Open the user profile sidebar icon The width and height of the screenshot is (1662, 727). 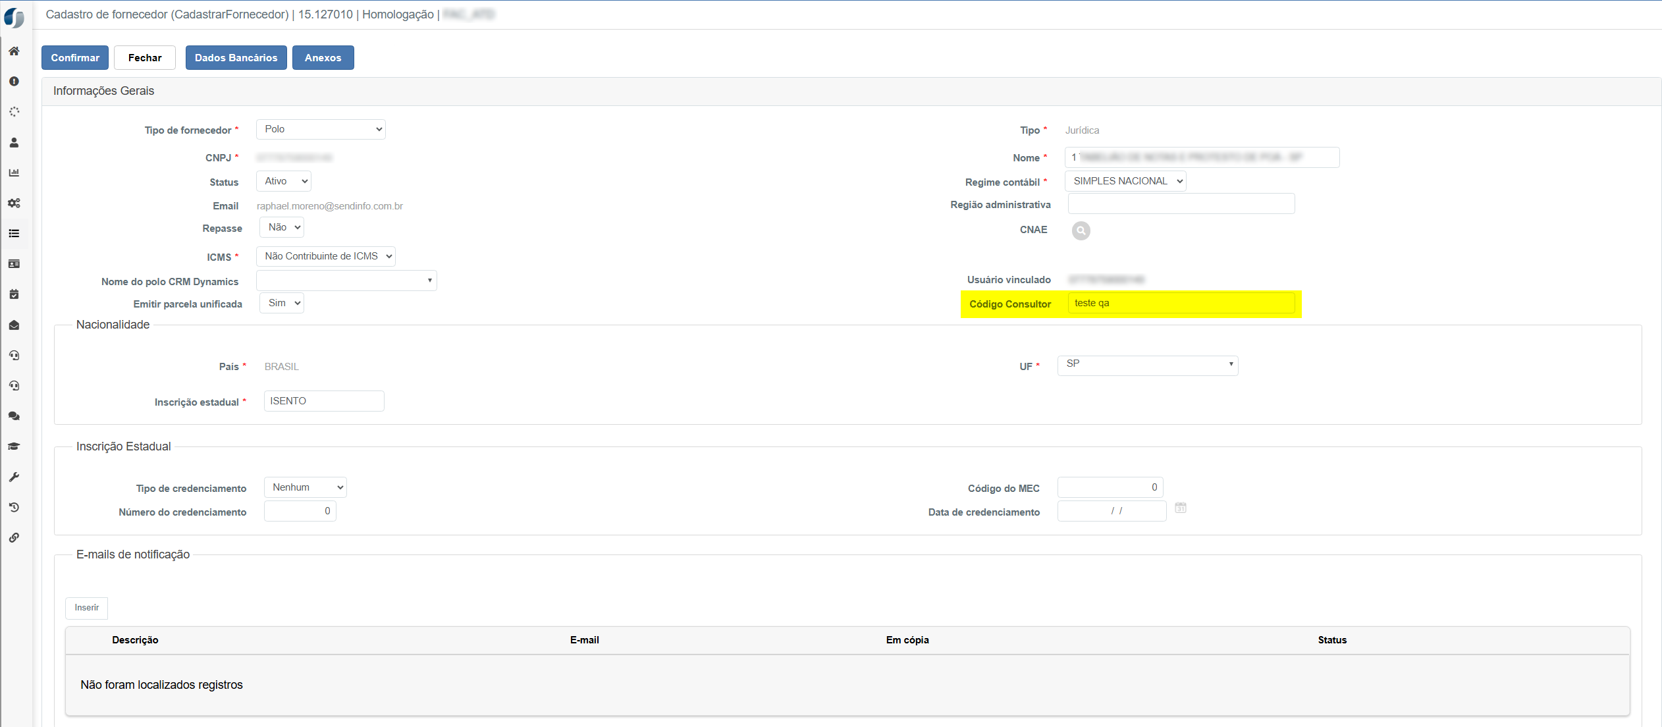point(14,142)
